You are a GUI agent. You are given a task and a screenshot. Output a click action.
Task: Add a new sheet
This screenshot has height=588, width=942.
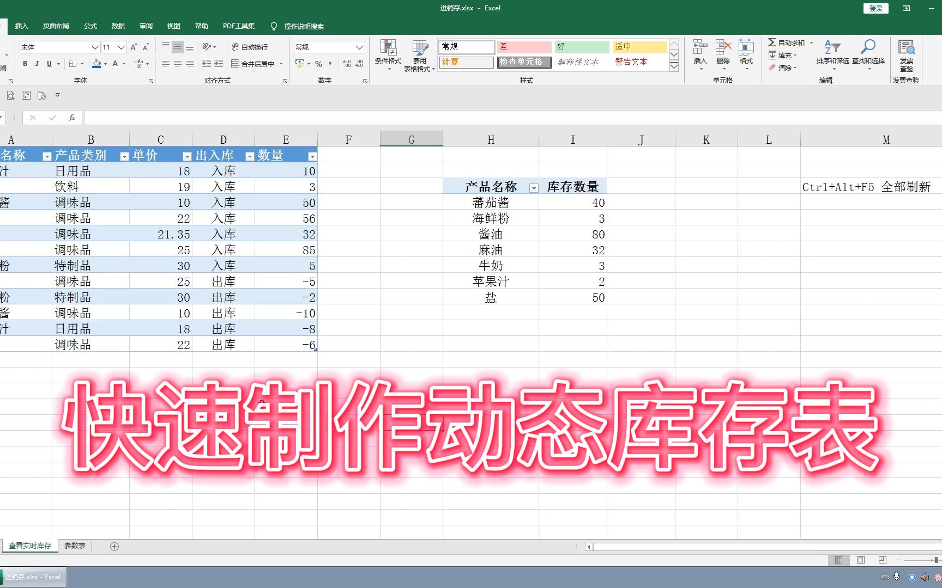click(x=114, y=546)
